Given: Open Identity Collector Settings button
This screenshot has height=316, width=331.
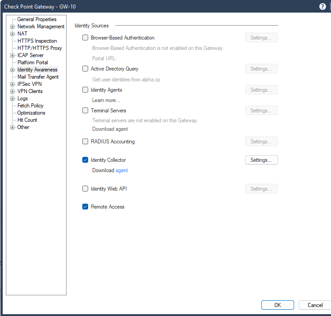Looking at the screenshot, I should point(261,160).
